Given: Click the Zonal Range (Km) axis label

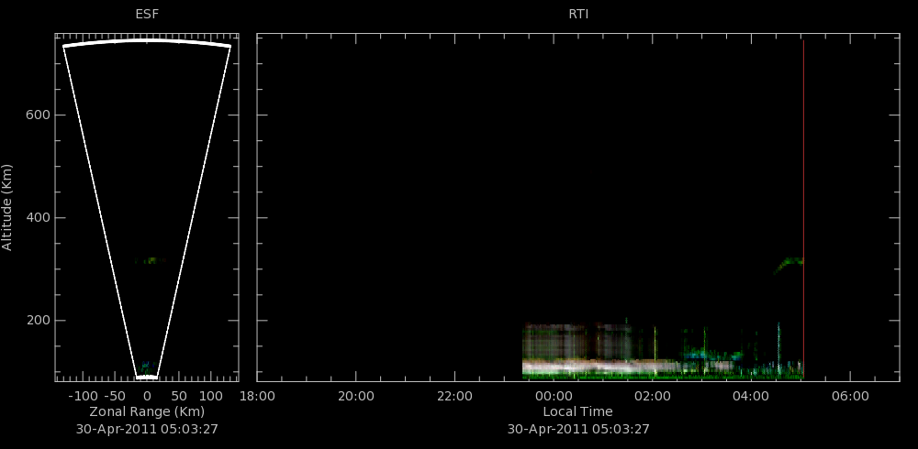Looking at the screenshot, I should (147, 411).
